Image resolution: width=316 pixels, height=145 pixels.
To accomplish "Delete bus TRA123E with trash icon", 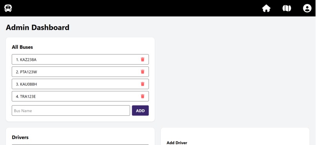I will click(x=142, y=97).
